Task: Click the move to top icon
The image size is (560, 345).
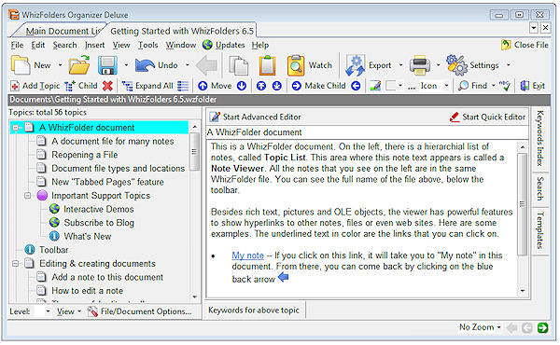Action: 261,86
